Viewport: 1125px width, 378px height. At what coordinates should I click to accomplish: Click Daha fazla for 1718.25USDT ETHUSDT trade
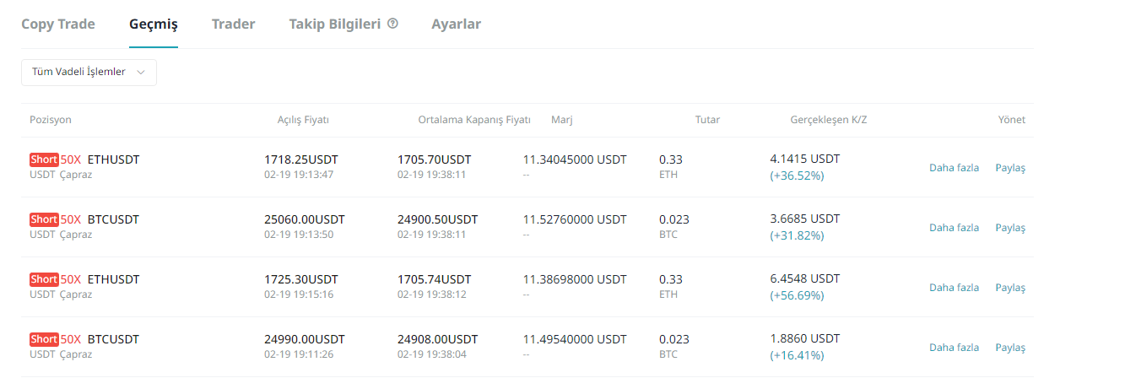pos(954,168)
